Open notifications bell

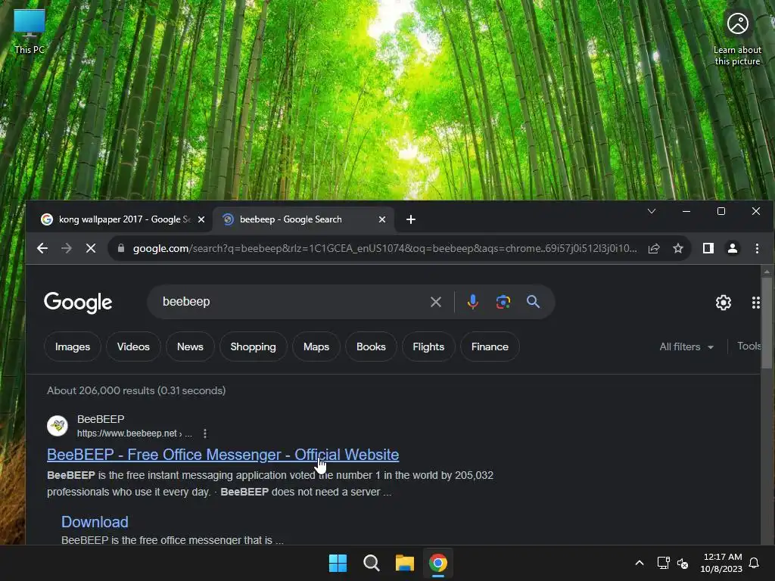(755, 563)
